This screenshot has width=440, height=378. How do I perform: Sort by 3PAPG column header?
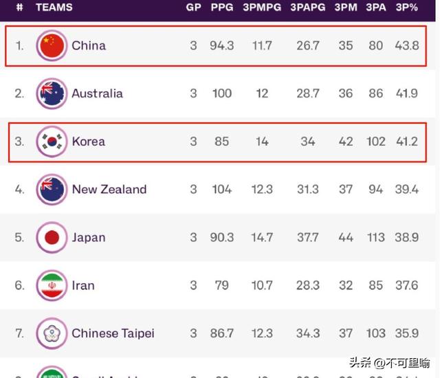[x=308, y=8]
